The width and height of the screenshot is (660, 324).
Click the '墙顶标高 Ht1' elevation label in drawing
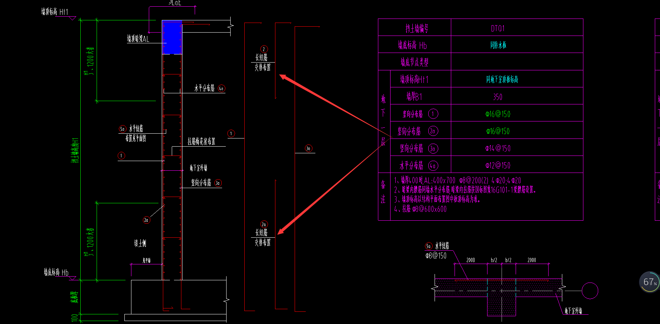point(55,12)
